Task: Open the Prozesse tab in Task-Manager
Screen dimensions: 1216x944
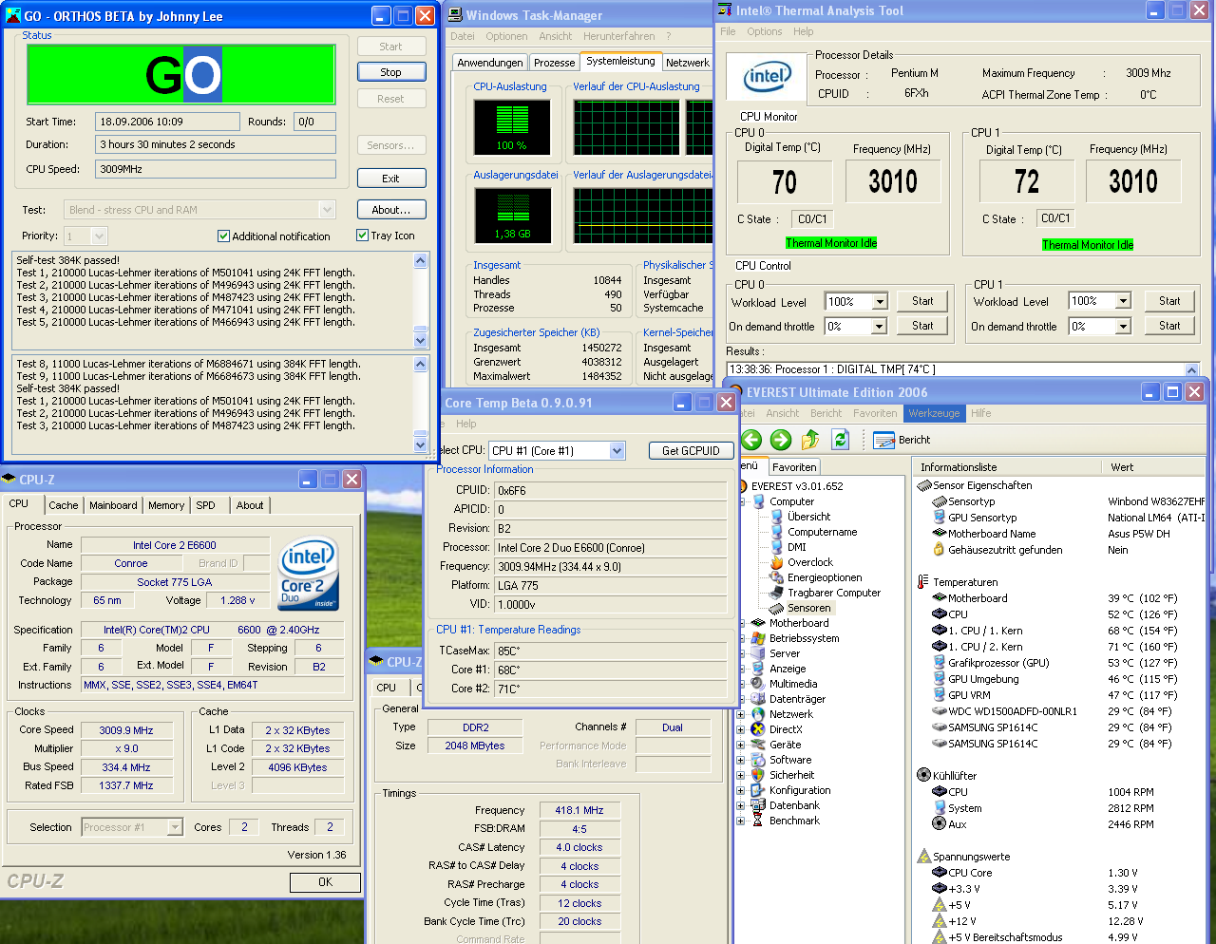Action: [x=554, y=63]
